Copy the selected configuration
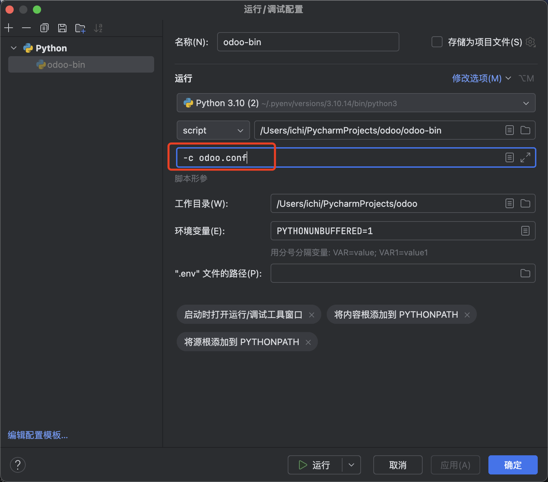The width and height of the screenshot is (548, 482). point(45,28)
